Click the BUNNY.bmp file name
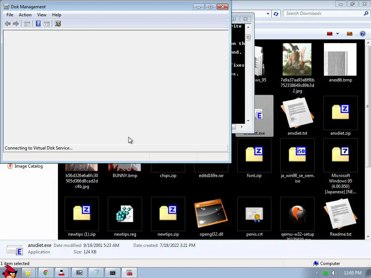The height and width of the screenshot is (278, 371). point(125,176)
